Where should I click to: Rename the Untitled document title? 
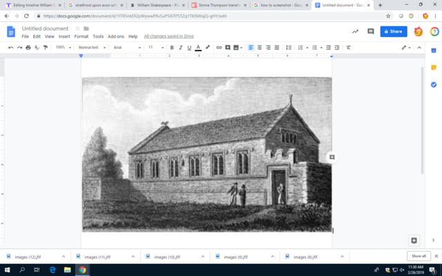pos(45,28)
